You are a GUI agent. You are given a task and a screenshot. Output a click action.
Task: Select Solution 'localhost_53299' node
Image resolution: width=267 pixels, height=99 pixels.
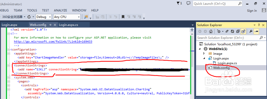click(x=231, y=44)
